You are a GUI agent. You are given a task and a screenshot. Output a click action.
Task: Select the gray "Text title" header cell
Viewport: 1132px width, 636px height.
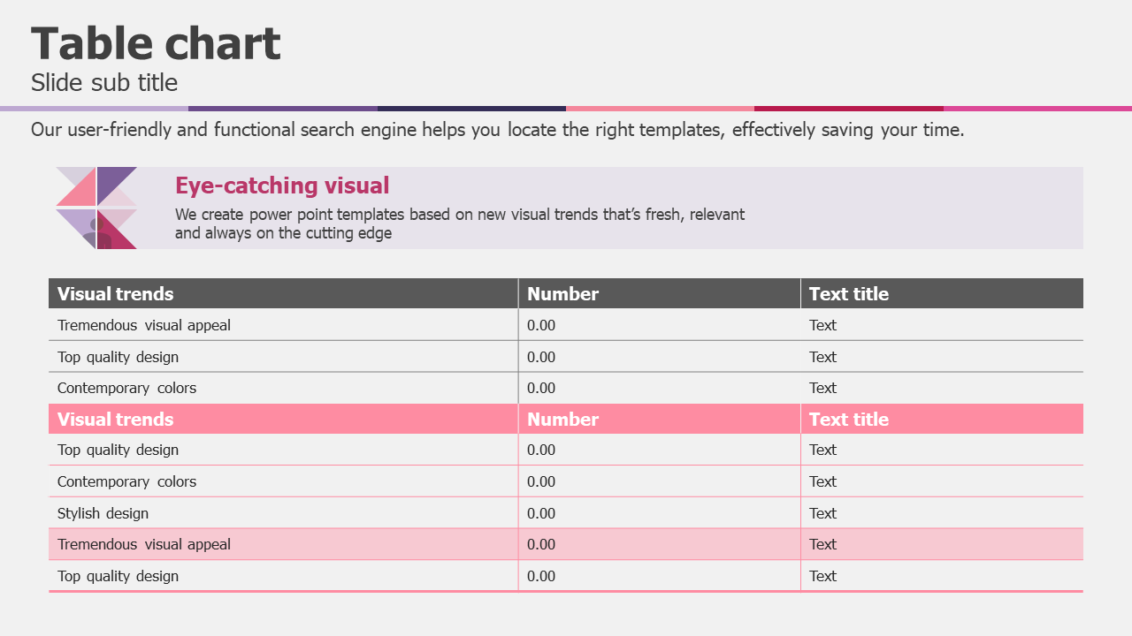coord(848,294)
